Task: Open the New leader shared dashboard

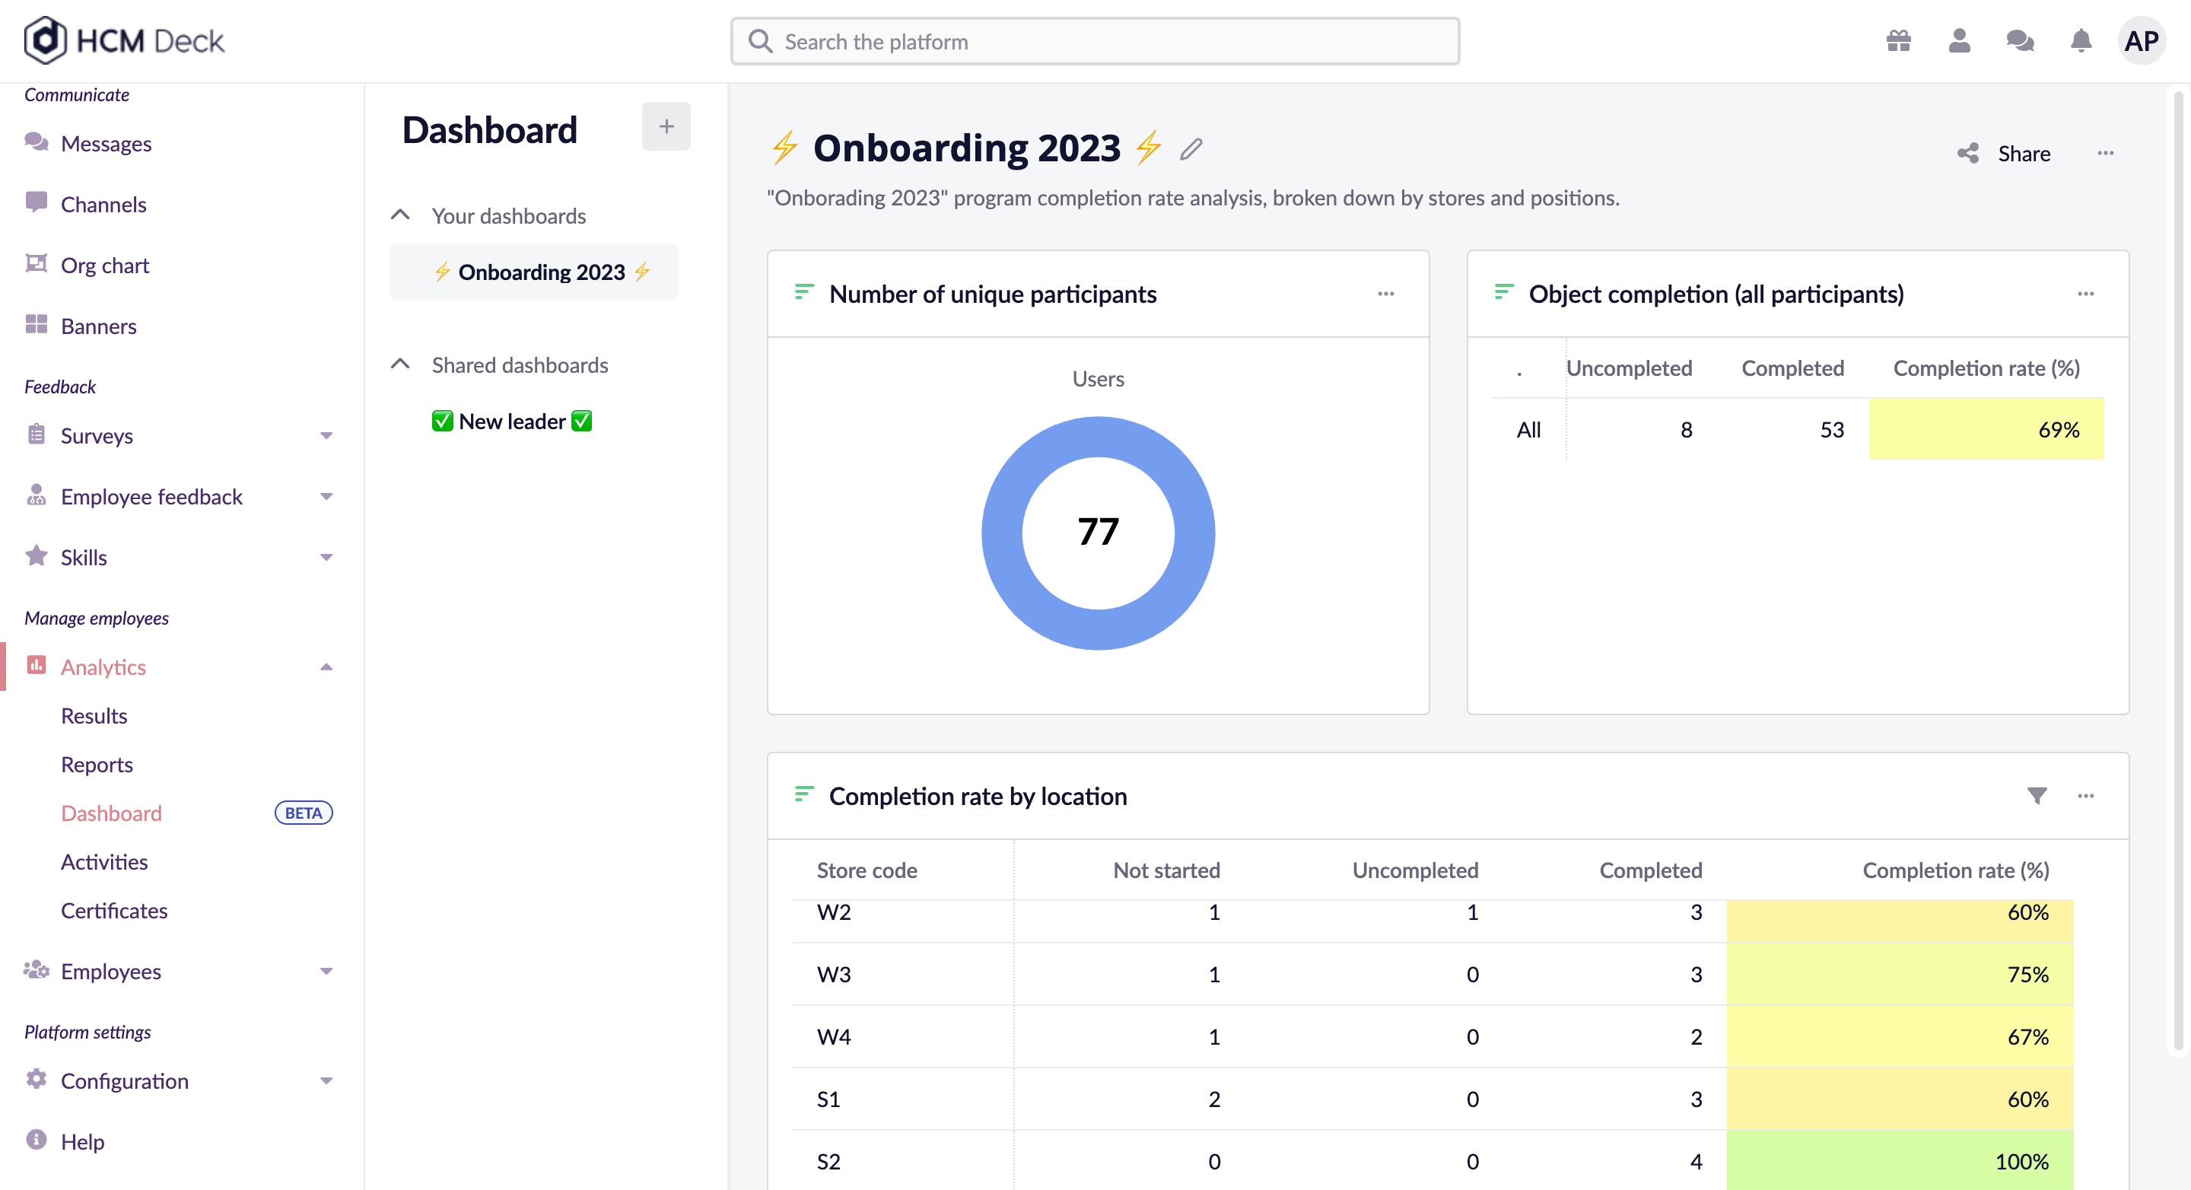Action: [x=512, y=421]
